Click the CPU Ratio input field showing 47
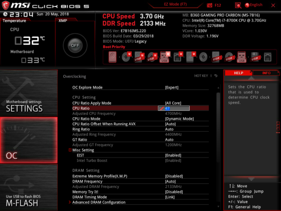281x211 pixels. pyautogui.click(x=174, y=108)
